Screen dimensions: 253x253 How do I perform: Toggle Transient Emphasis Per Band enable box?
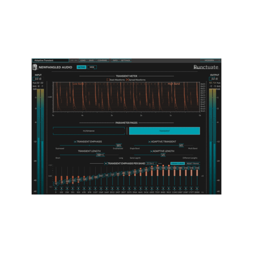(106, 164)
